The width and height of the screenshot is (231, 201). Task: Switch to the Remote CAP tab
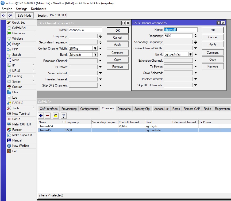coord(192,109)
